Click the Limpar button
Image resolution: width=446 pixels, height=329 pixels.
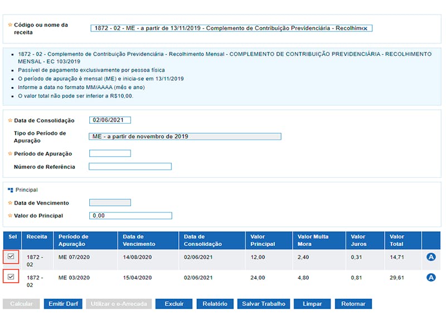(x=312, y=304)
